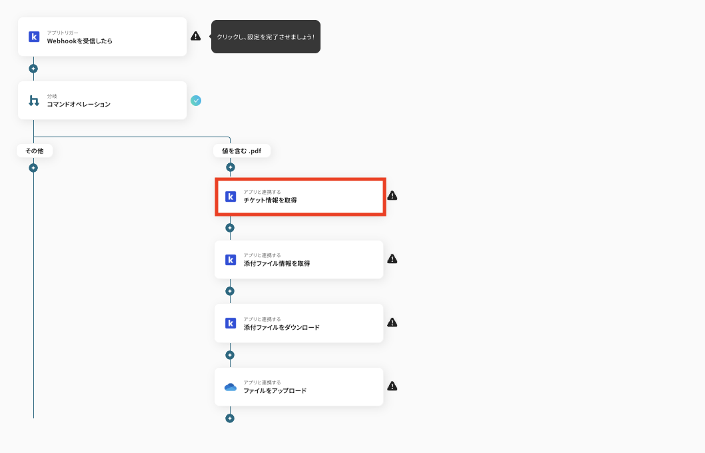The width and height of the screenshot is (705, 453).
Task: Add step below ファイルをアップロード card
Action: [230, 418]
